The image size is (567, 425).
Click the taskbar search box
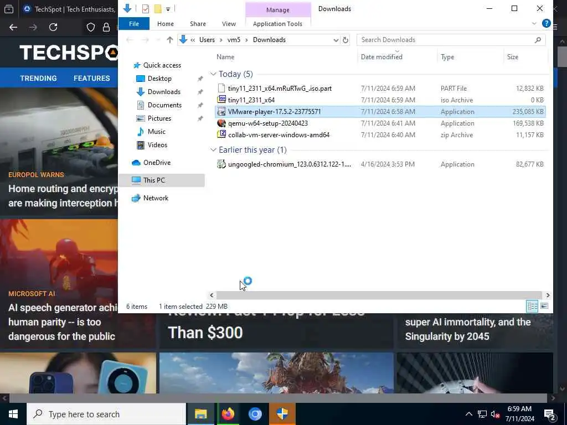pyautogui.click(x=106, y=414)
